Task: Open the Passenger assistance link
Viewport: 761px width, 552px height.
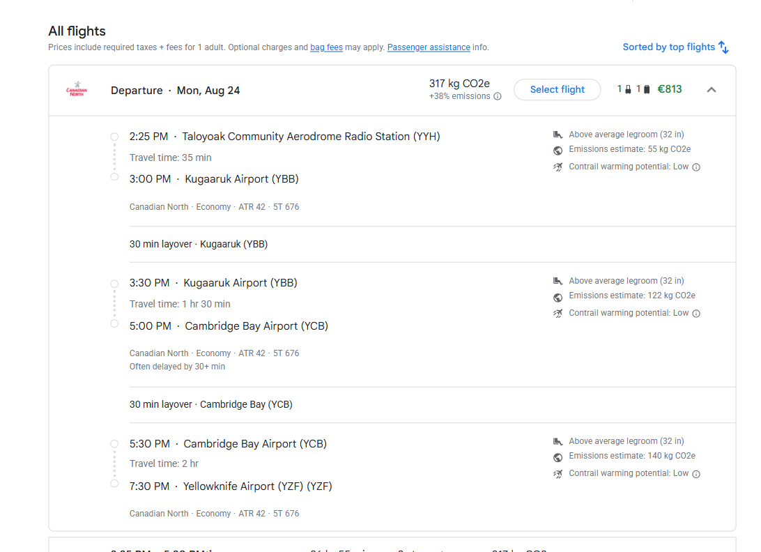Action: click(429, 47)
